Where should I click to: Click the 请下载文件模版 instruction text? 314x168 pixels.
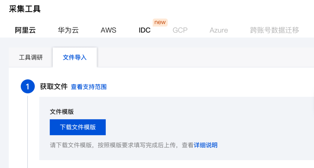(x=121, y=145)
